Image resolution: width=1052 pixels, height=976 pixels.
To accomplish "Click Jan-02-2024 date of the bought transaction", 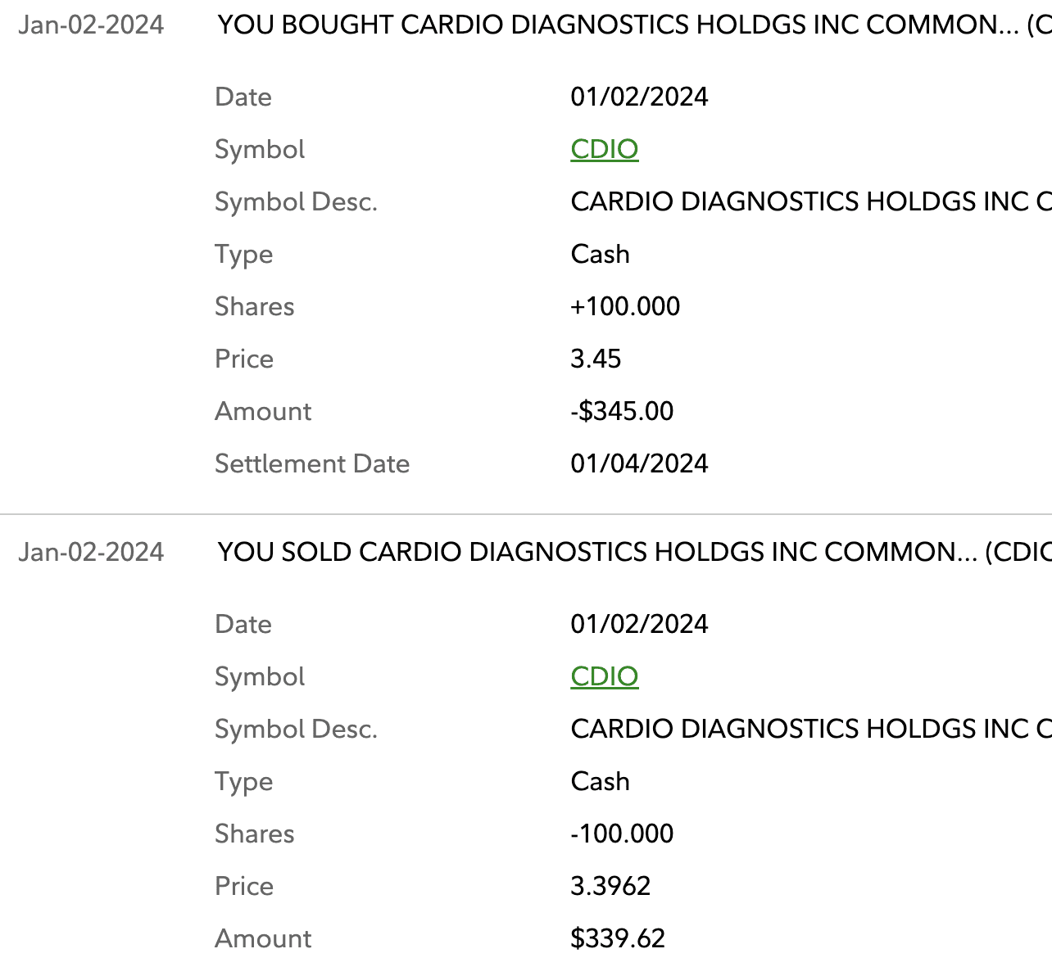I will 91,25.
